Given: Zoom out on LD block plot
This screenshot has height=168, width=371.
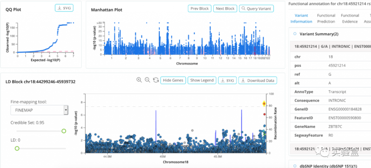Looking at the screenshot, I should (147, 80).
